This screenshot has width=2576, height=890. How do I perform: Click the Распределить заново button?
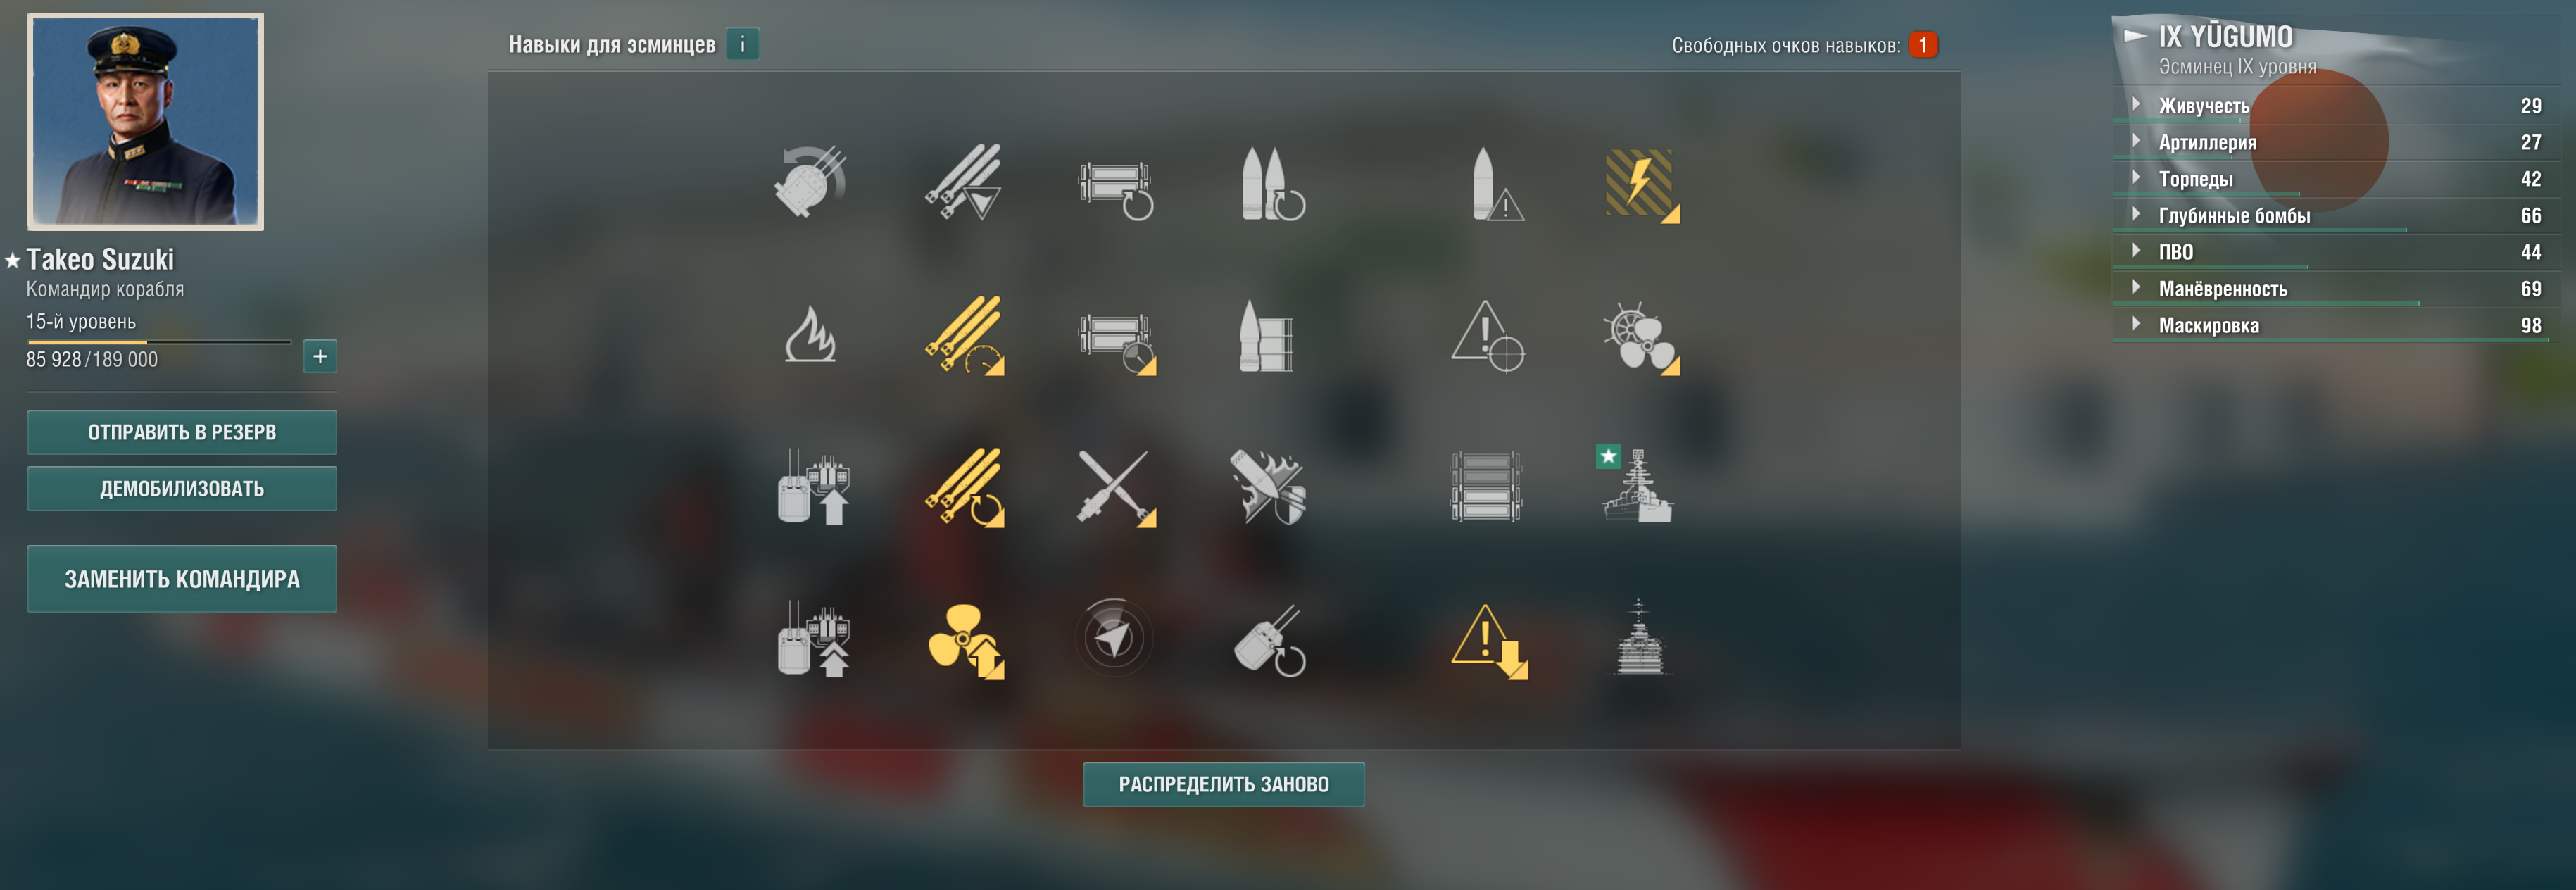(1223, 784)
